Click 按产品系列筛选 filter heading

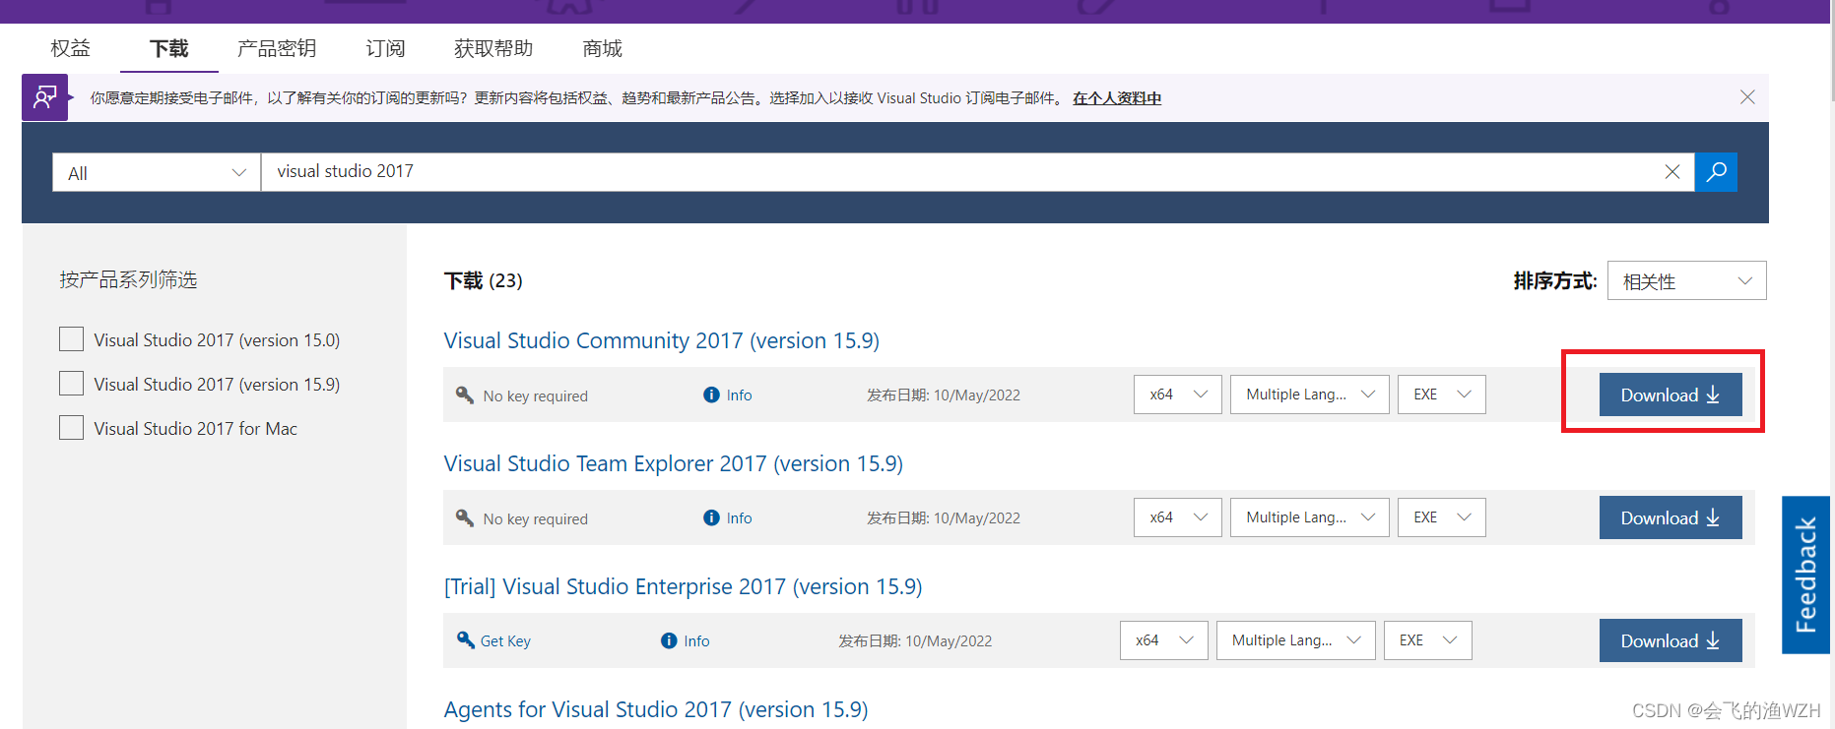pyautogui.click(x=128, y=279)
